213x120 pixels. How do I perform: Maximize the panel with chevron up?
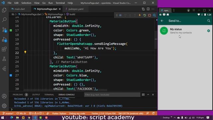pyautogui.click(x=148, y=95)
